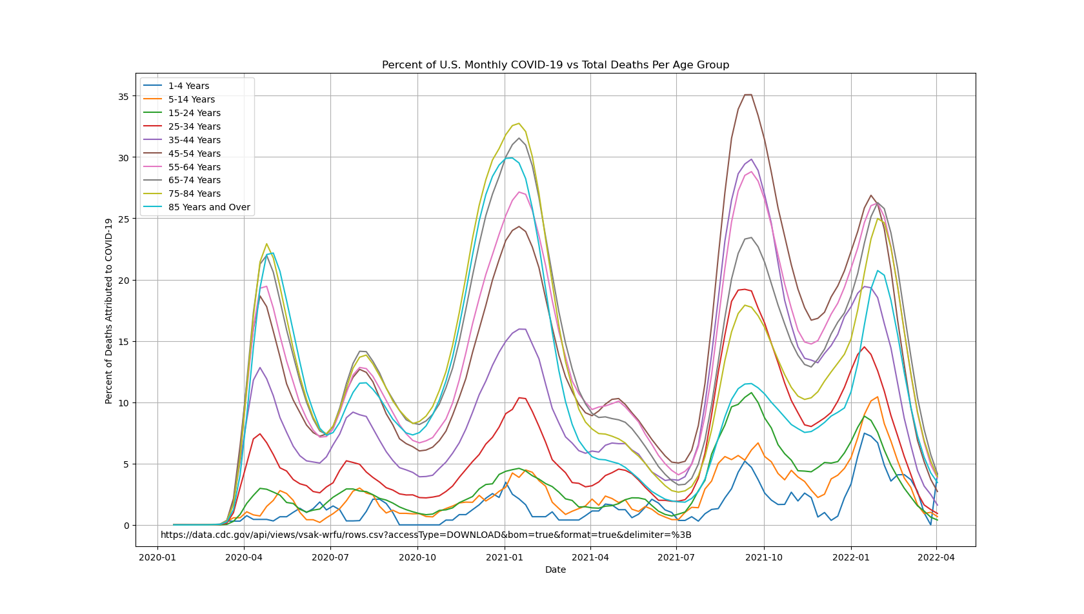Click the purple swatch beside 35-44 Years
This screenshot has height=614, width=1084.
(152, 140)
